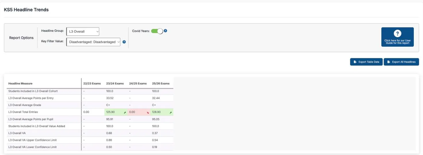Image resolution: width=423 pixels, height=155 pixels.
Task: Select the L3 Overall VA row label
Action: 17,133
